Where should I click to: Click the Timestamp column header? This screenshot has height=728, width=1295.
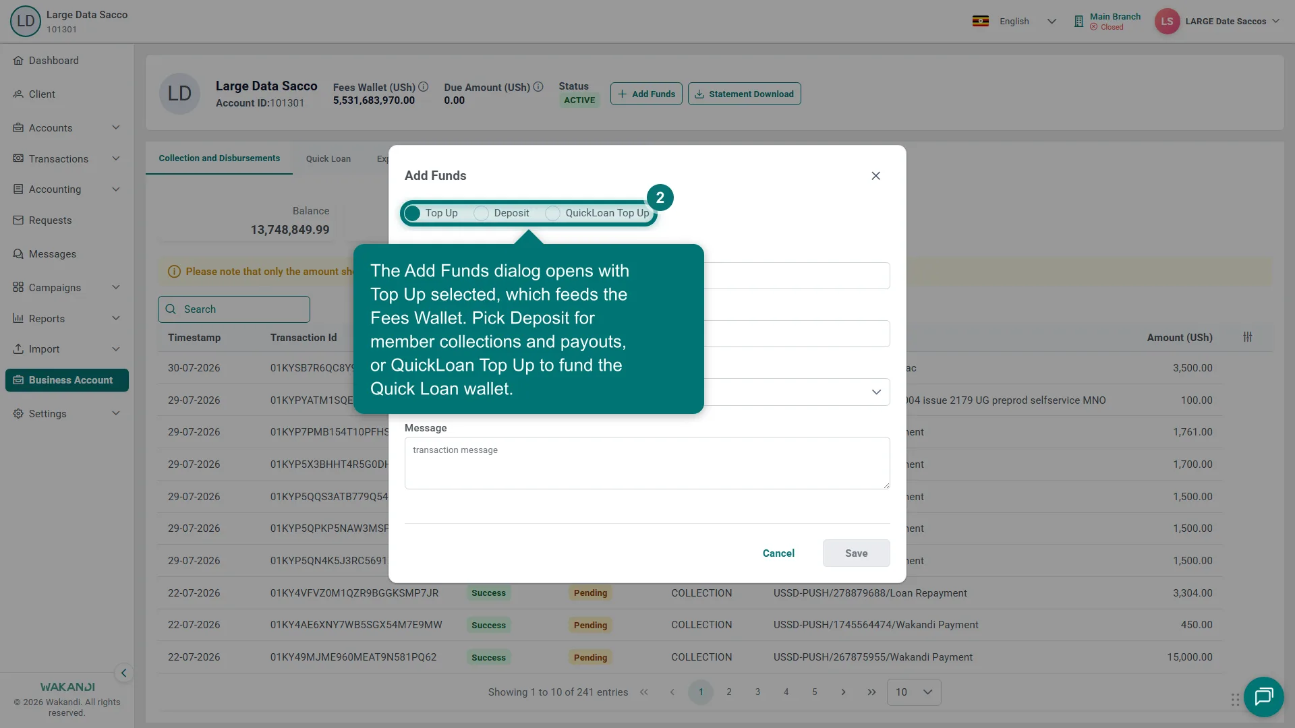(x=194, y=338)
